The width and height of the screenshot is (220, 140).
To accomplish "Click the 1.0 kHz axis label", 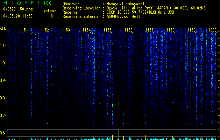I will (x=3, y=63).
